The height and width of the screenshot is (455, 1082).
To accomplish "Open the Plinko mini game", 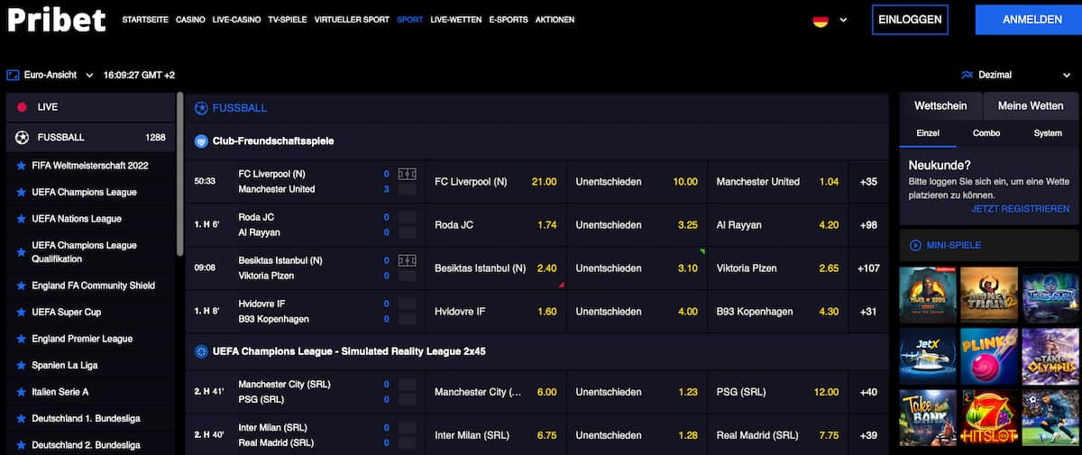I will pyautogui.click(x=988, y=356).
